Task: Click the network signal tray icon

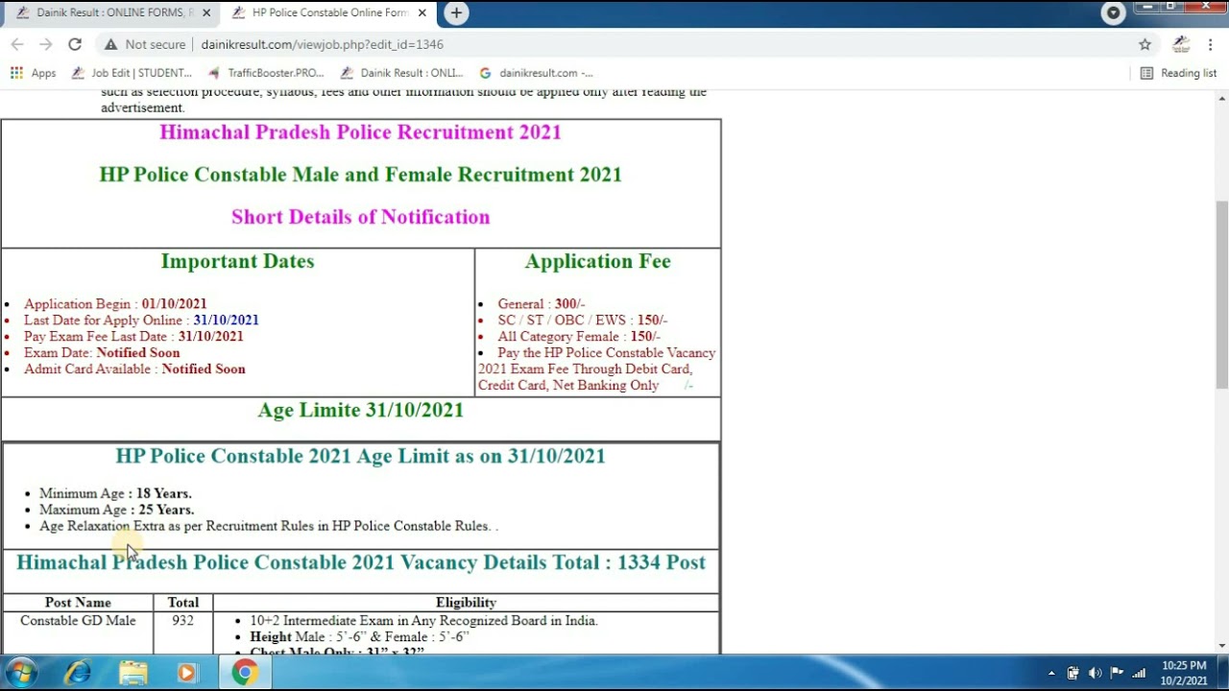Action: tap(1139, 673)
